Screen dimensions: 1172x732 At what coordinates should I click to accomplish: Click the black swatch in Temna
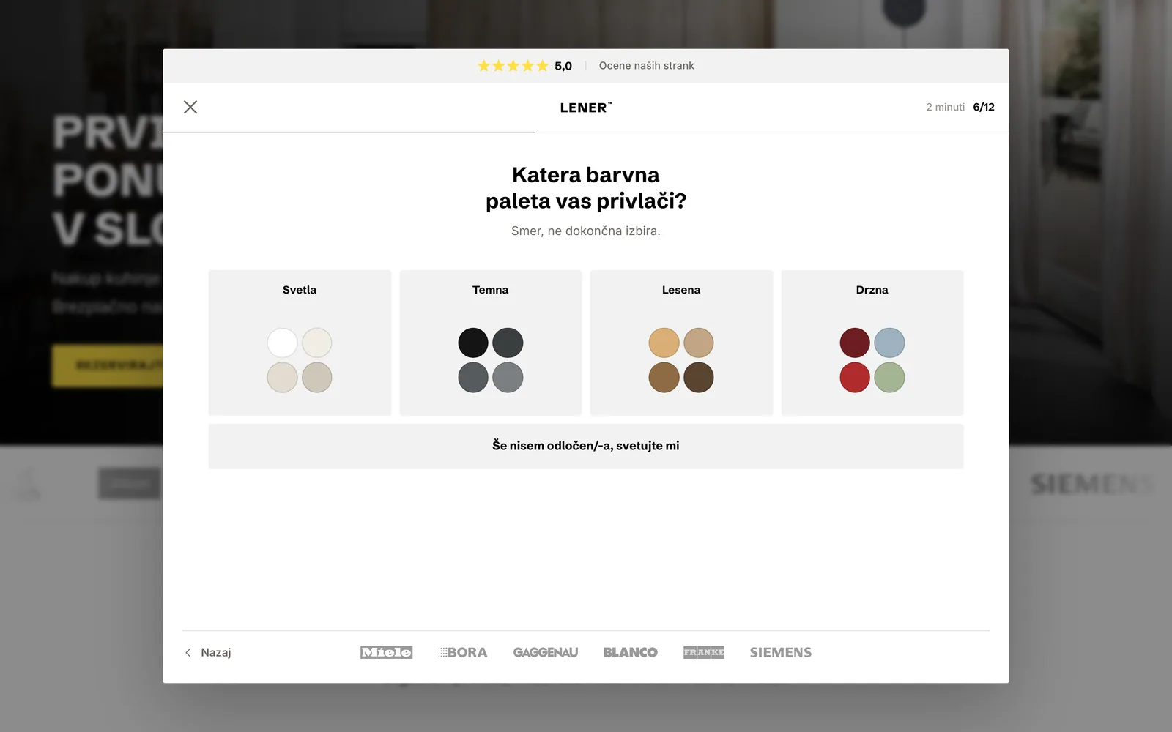[473, 343]
